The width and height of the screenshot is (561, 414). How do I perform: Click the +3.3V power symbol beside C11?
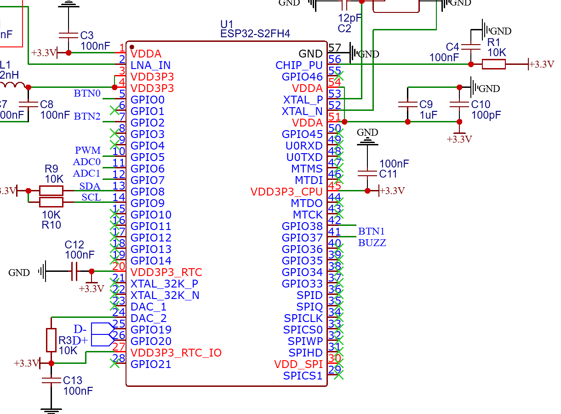click(x=391, y=190)
